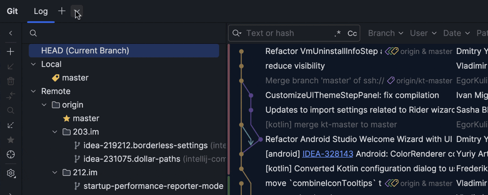Screen dimensions: 488x195
Task: Toggle regex search option
Action: click(338, 33)
